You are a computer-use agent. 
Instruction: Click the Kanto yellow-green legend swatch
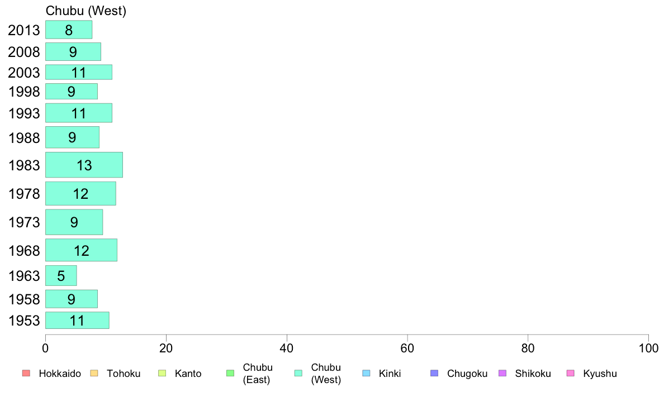(162, 374)
